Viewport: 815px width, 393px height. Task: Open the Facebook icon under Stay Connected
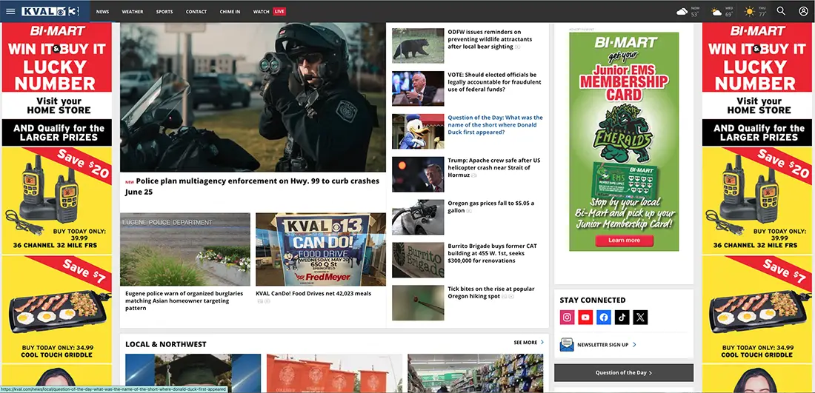[603, 318]
